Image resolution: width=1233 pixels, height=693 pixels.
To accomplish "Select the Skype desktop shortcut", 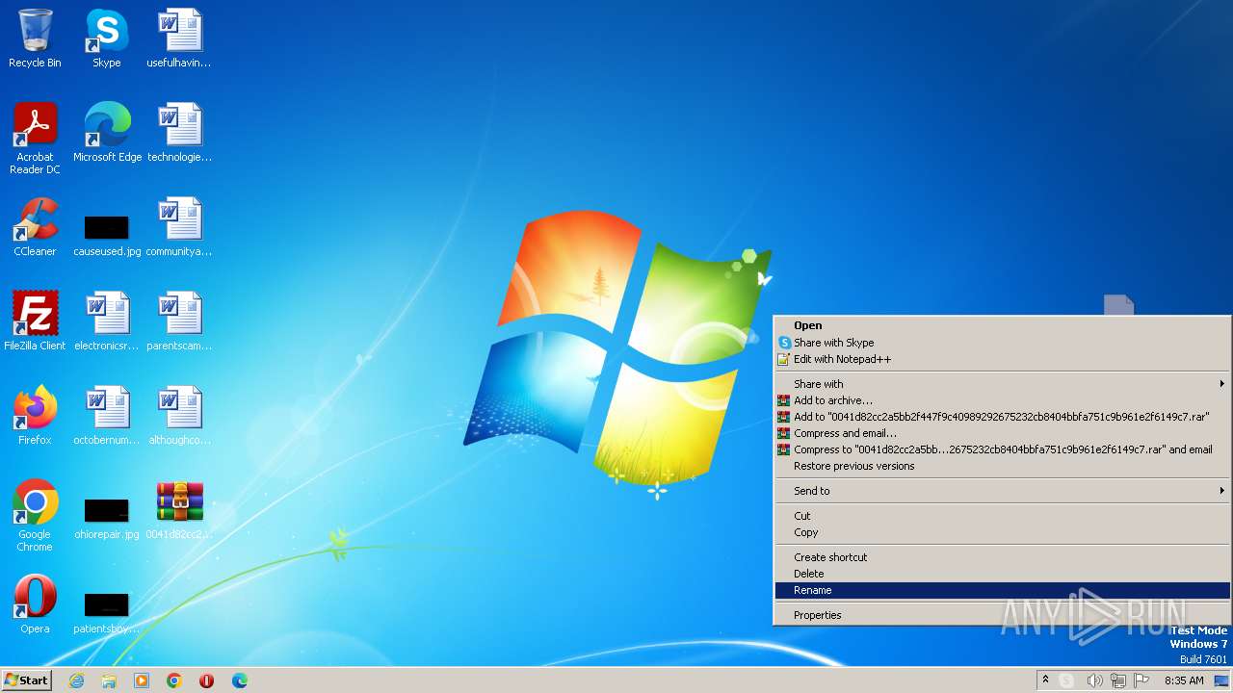I will click(107, 38).
